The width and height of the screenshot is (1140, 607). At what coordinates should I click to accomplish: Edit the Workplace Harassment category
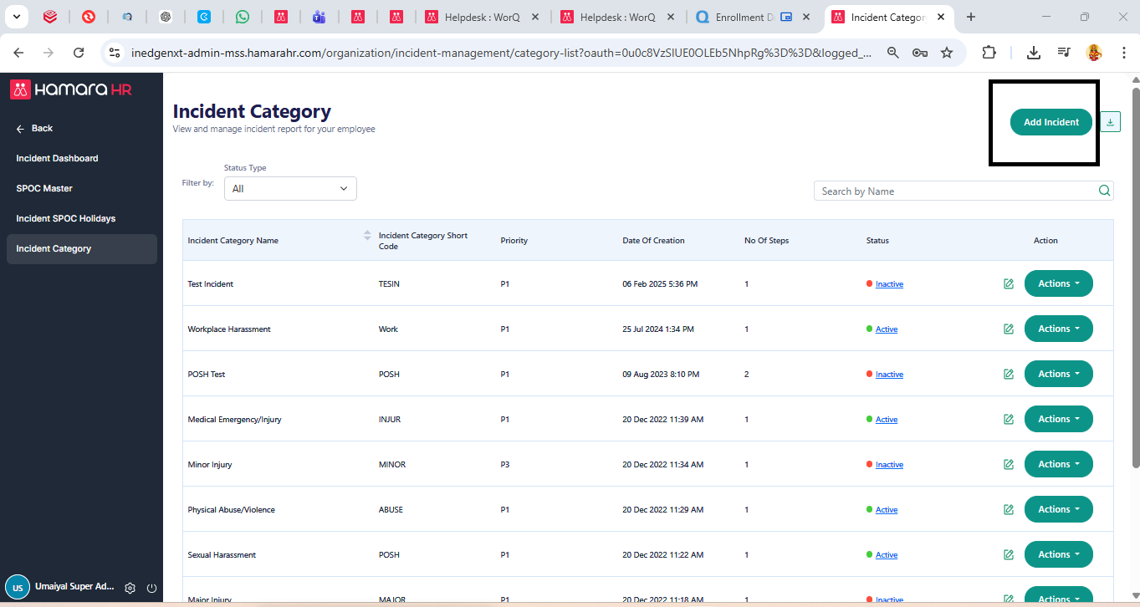(1009, 329)
